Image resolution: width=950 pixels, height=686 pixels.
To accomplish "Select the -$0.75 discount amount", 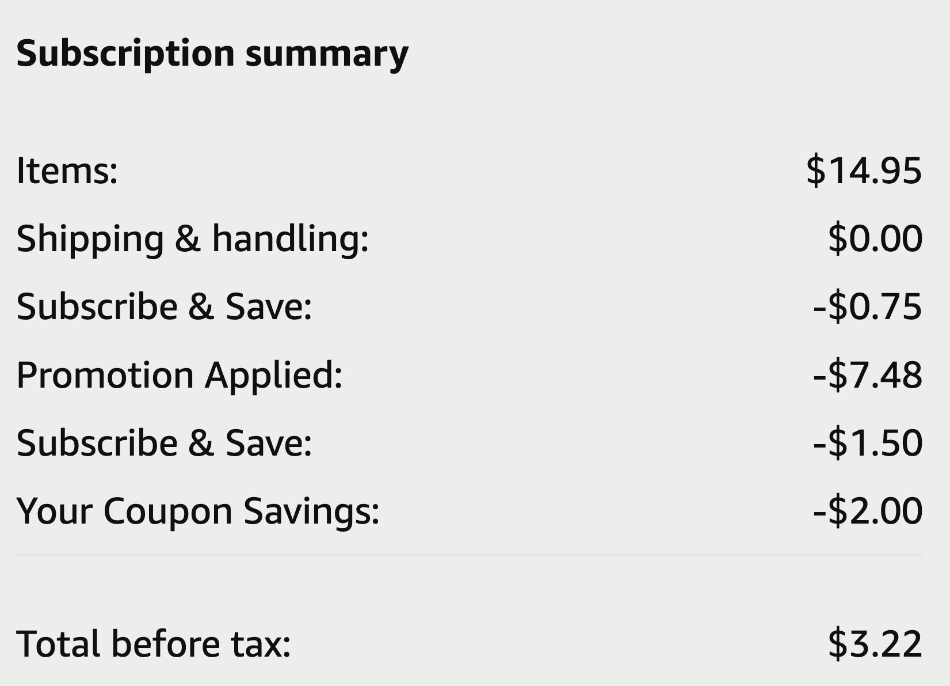I will 867,306.
